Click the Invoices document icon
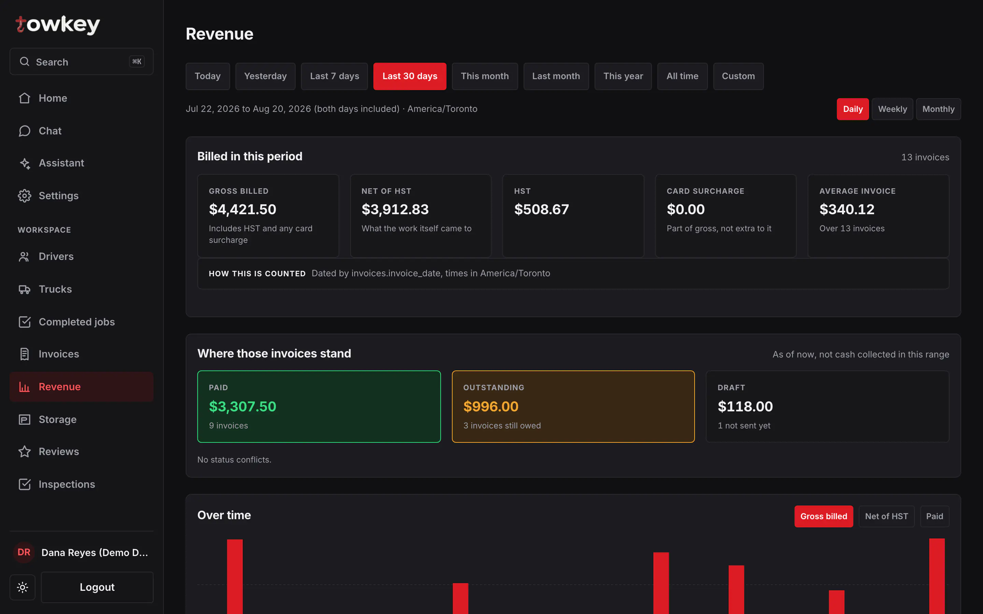This screenshot has height=614, width=983. pyautogui.click(x=24, y=354)
